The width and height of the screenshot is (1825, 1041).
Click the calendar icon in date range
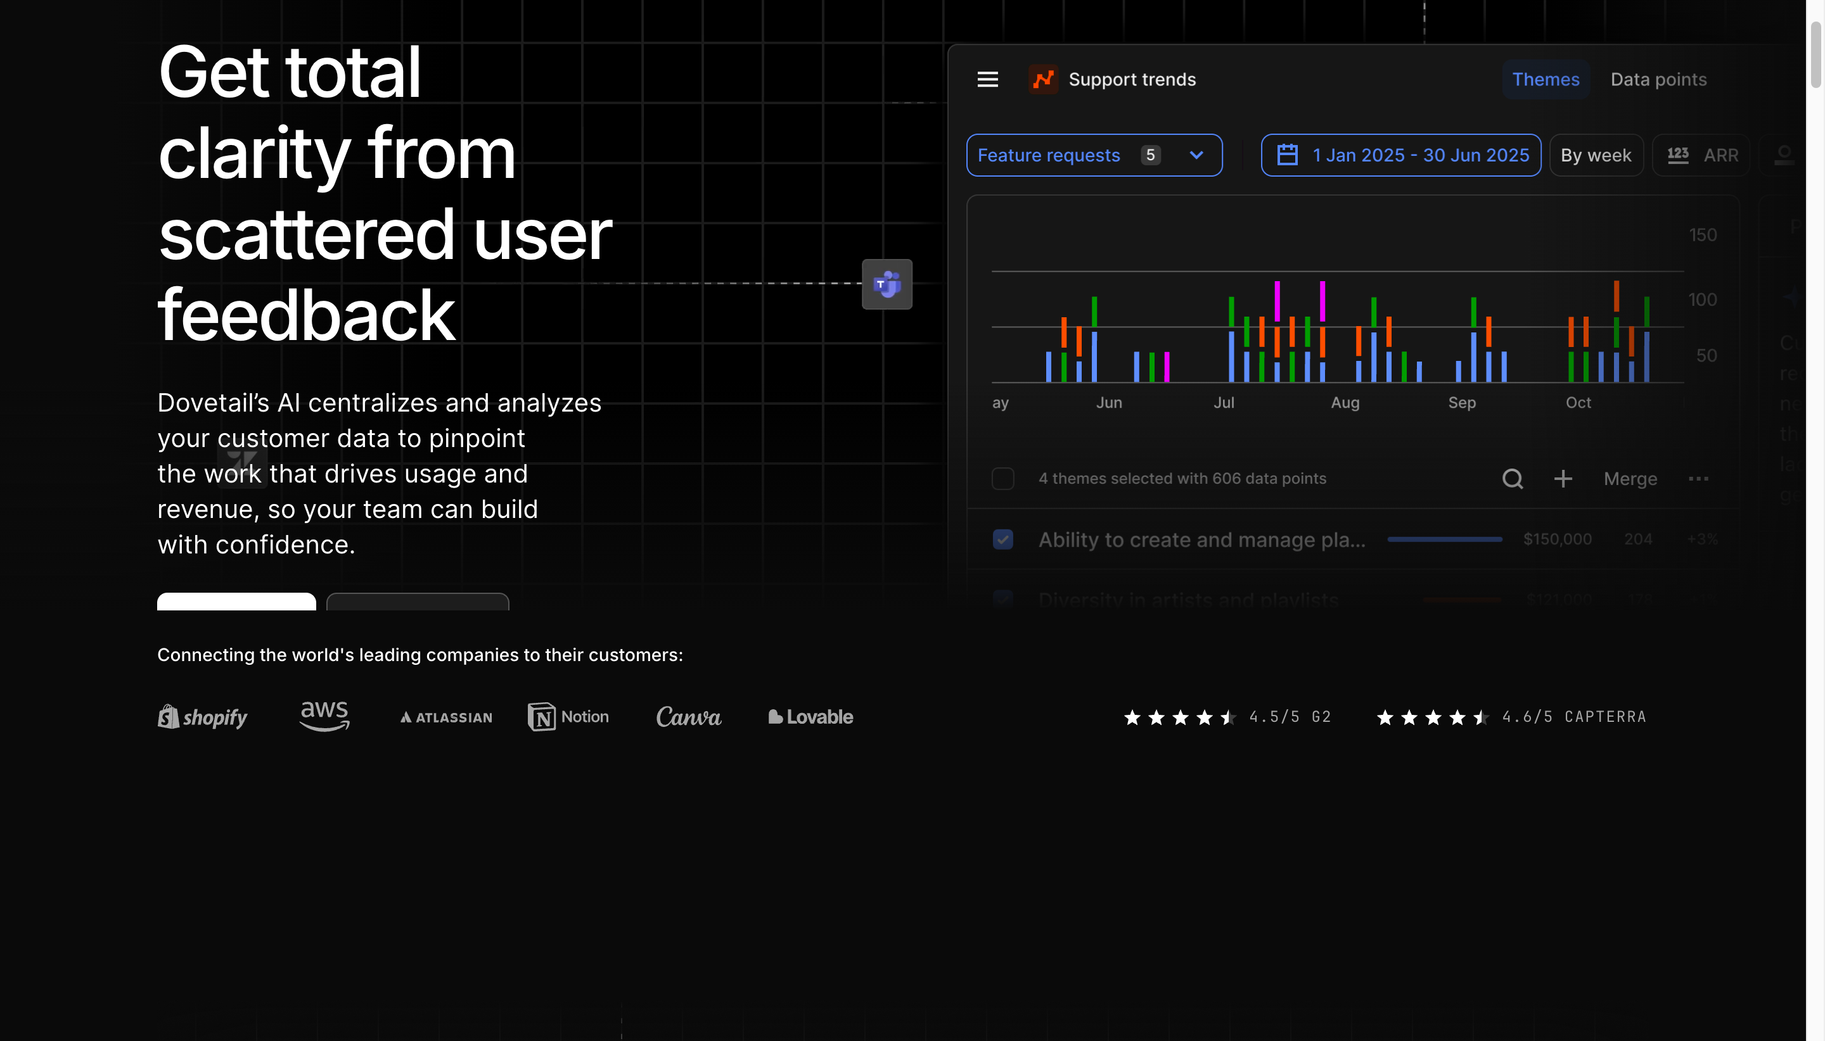pyautogui.click(x=1287, y=155)
